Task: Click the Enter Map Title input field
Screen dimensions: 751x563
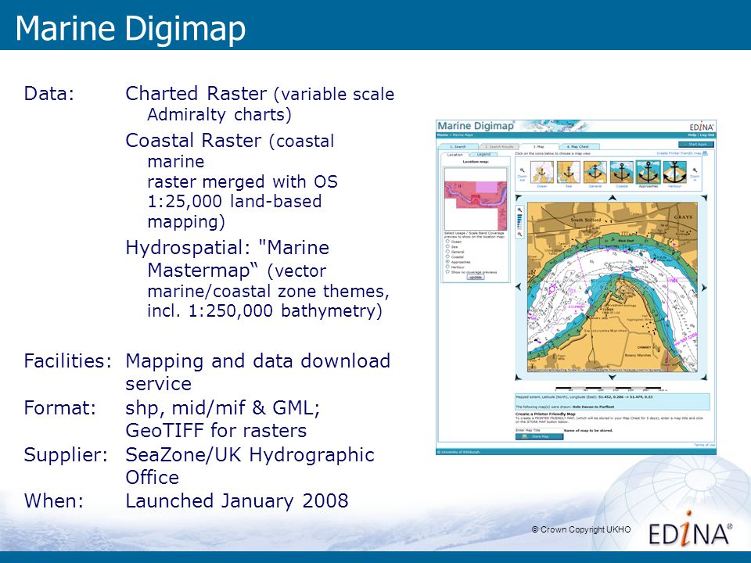Action: 539,430
